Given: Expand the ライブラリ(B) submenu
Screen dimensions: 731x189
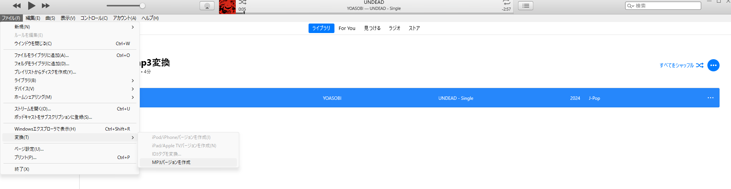Looking at the screenshot, I should tap(70, 80).
